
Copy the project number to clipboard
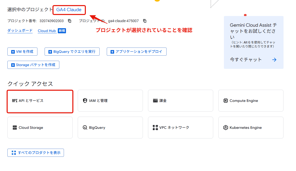pyautogui.click(x=70, y=21)
